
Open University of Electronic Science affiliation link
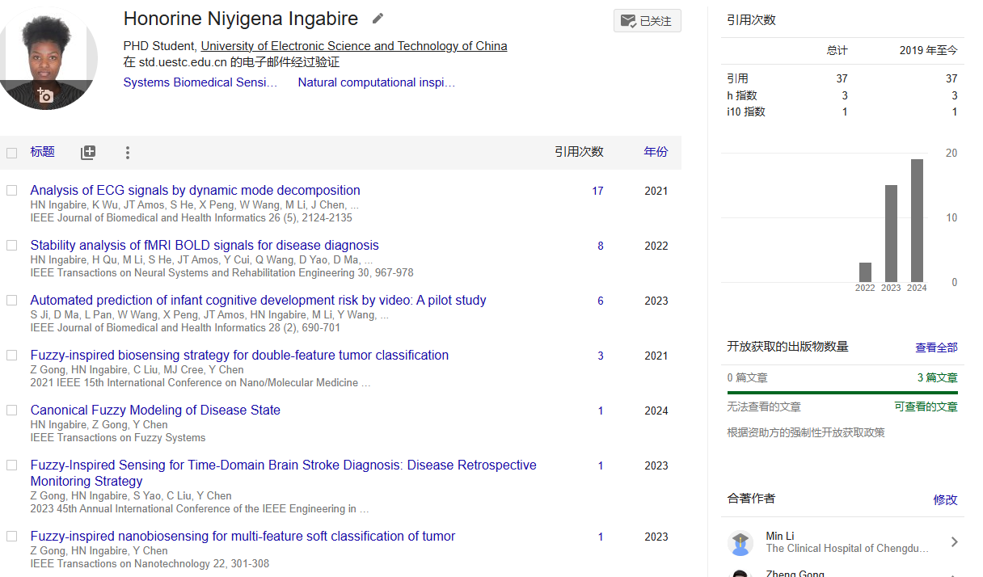(x=353, y=46)
